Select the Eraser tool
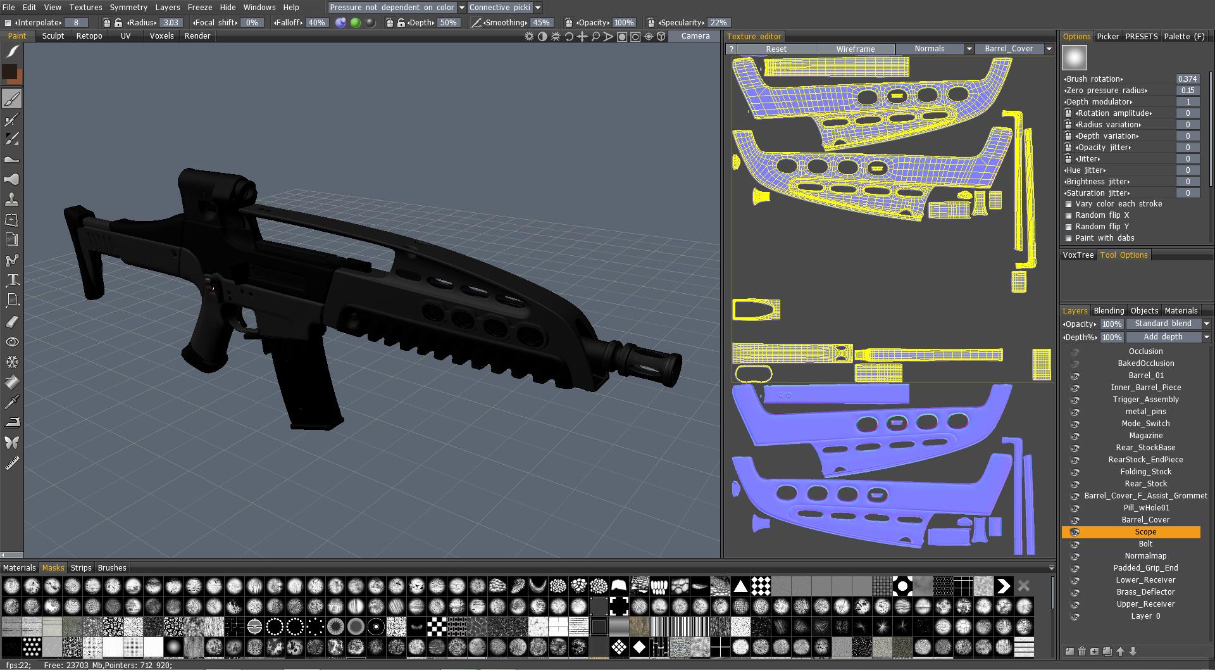Image resolution: width=1215 pixels, height=670 pixels. click(13, 321)
